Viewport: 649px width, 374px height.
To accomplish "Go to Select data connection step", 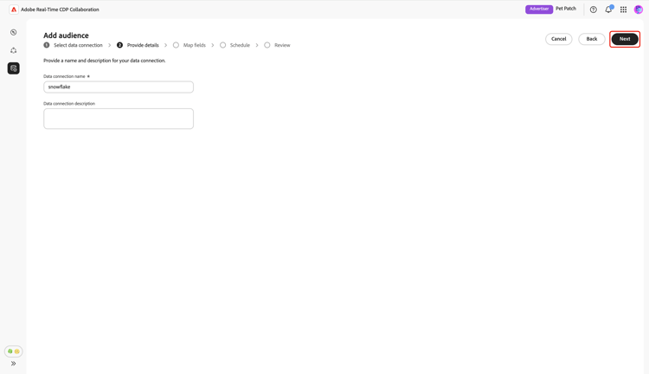I will [x=74, y=45].
